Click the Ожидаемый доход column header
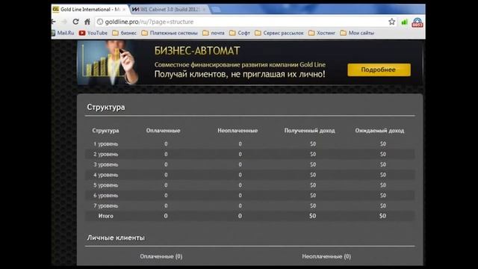478x269 pixels. coord(379,131)
